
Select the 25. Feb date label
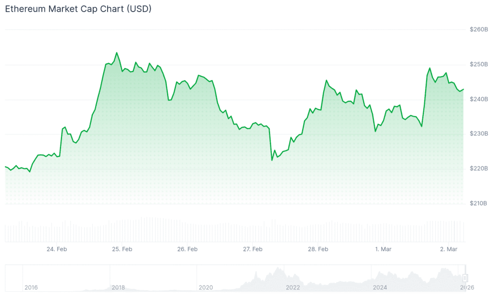coord(122,249)
